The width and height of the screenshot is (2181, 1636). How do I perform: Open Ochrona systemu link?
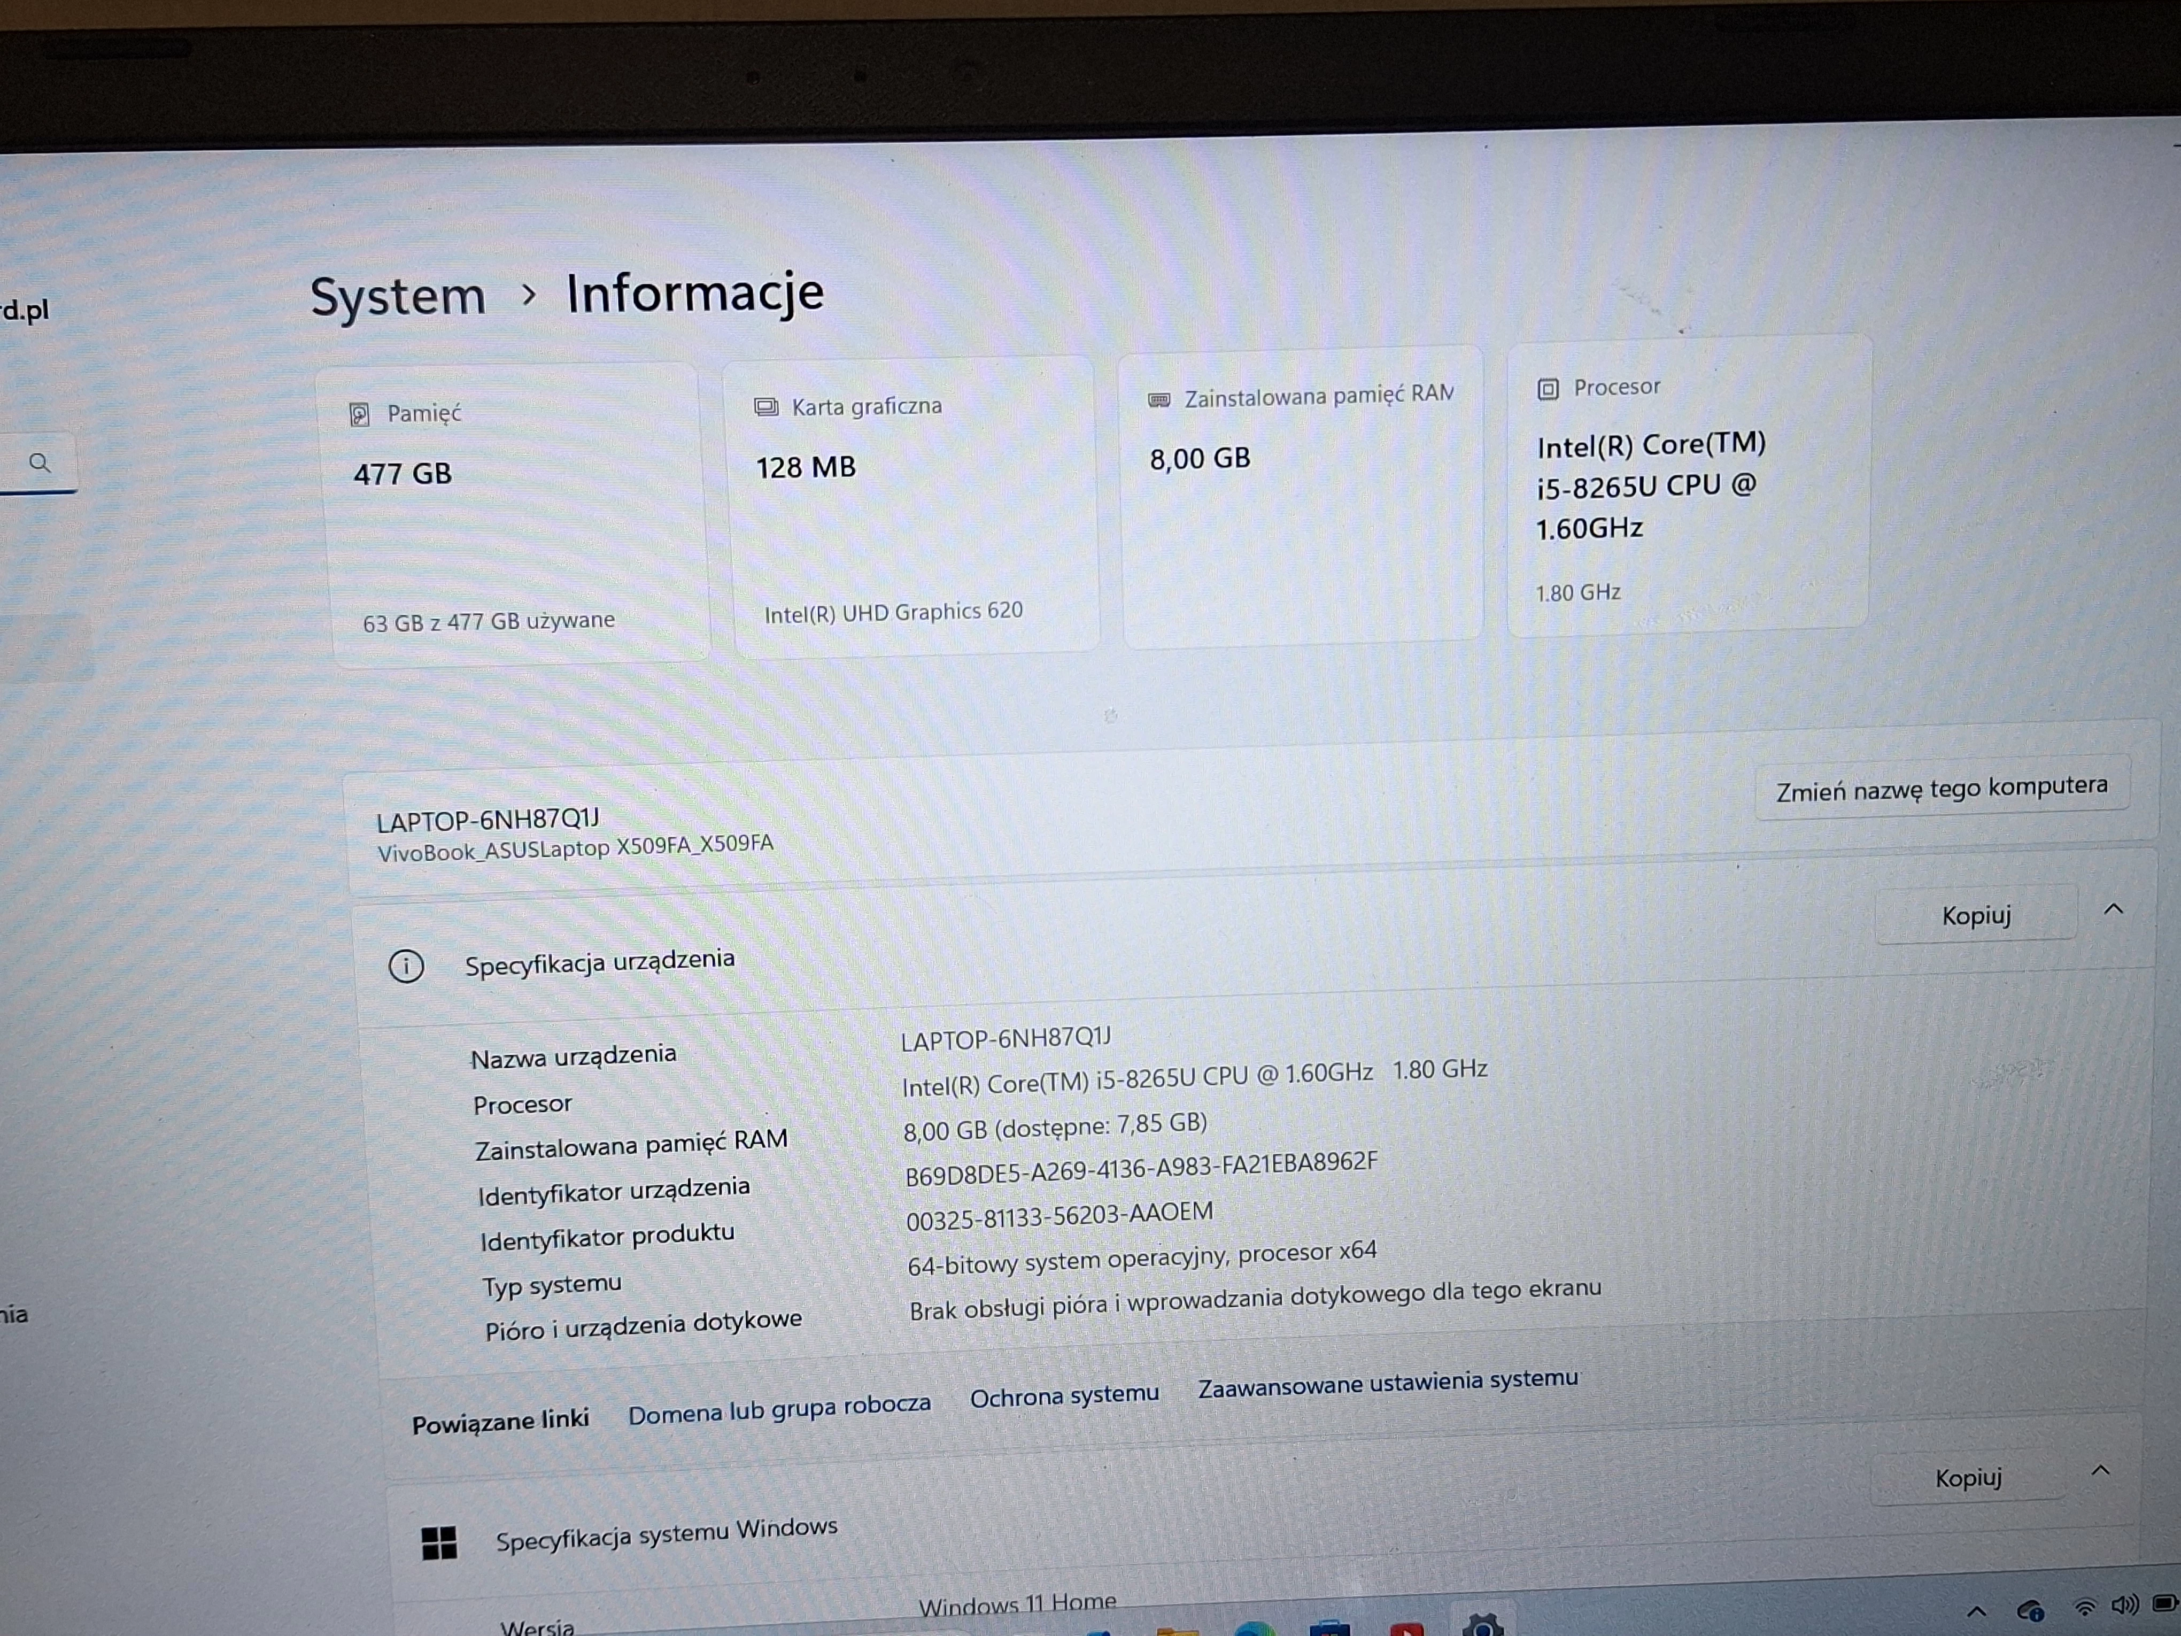click(1064, 1396)
